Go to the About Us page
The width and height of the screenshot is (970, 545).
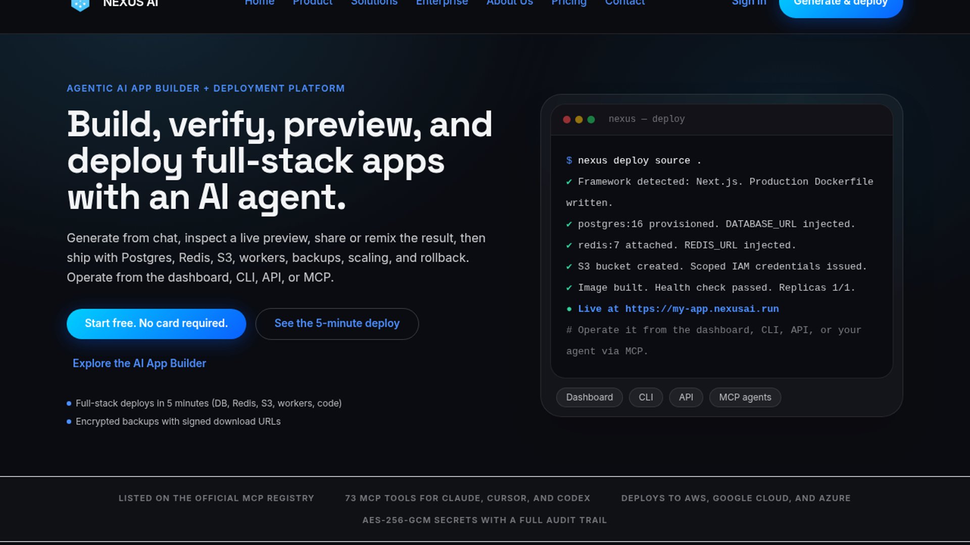coord(509,3)
